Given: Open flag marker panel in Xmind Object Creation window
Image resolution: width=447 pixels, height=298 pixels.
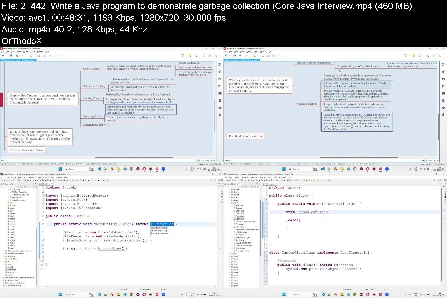Looking at the screenshot, I should coord(220,86).
